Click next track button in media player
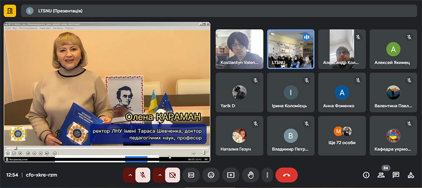Viewport: 422px width, 188px height. [47, 153]
